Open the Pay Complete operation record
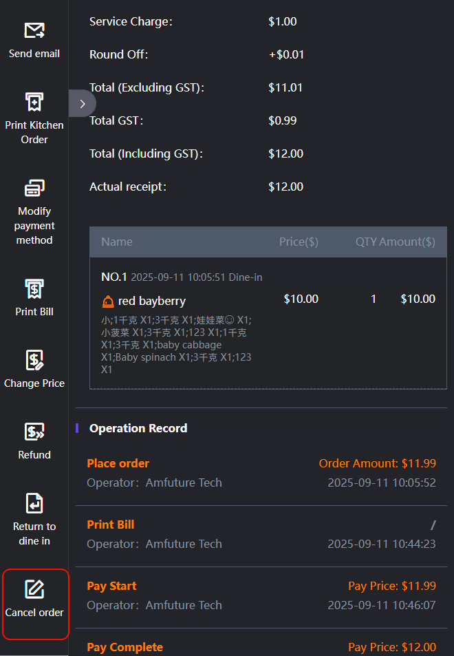454x656 pixels. (125, 647)
